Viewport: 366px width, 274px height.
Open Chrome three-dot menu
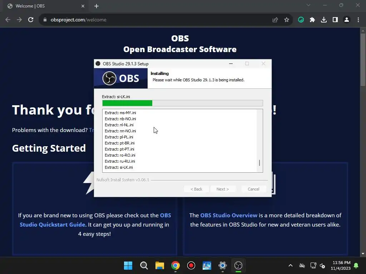[x=358, y=20]
